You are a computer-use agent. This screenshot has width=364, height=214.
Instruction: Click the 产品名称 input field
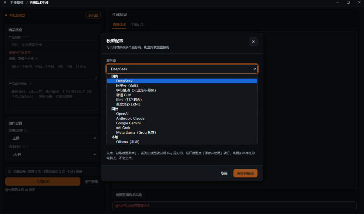pos(53,45)
